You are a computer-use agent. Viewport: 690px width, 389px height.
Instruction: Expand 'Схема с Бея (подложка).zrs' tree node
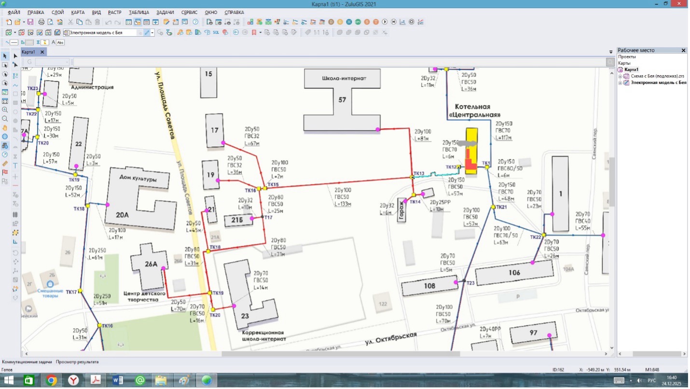pos(621,76)
